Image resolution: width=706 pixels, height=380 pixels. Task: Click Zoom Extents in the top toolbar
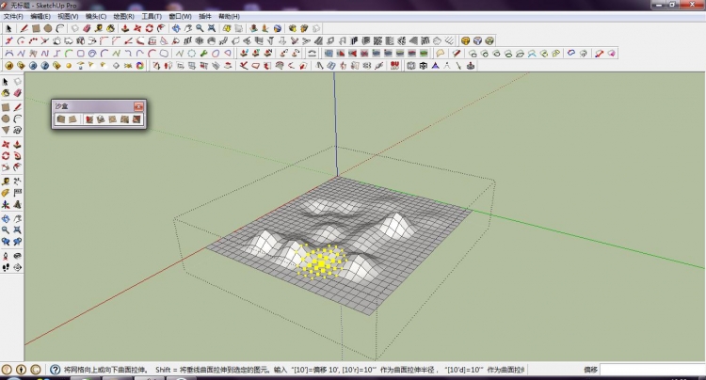(x=211, y=28)
